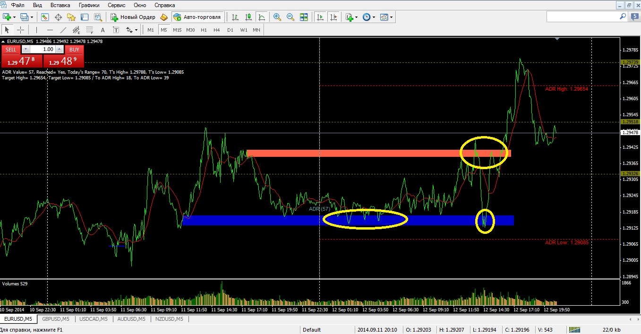Expand the Profiles dropdown arrow
The height and width of the screenshot is (334, 641).
point(32,17)
